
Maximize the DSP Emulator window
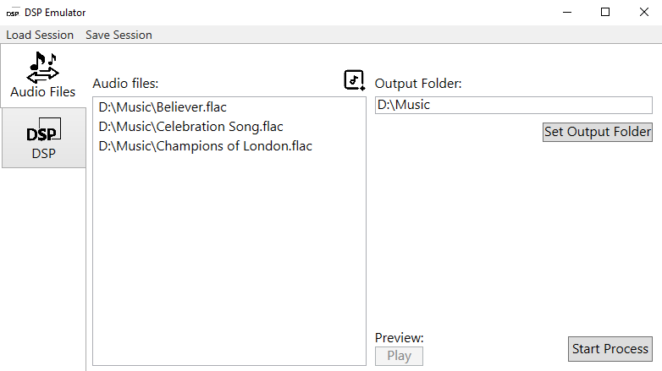[605, 12]
